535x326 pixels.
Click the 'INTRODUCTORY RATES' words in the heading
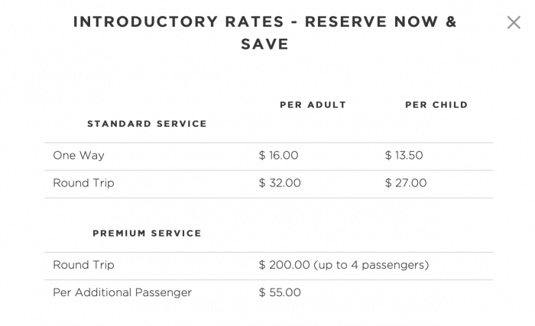click(178, 22)
